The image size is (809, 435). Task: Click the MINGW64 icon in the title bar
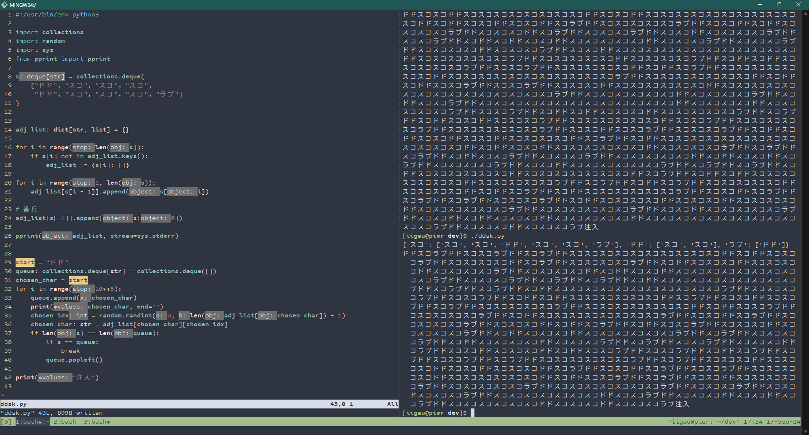pos(5,5)
